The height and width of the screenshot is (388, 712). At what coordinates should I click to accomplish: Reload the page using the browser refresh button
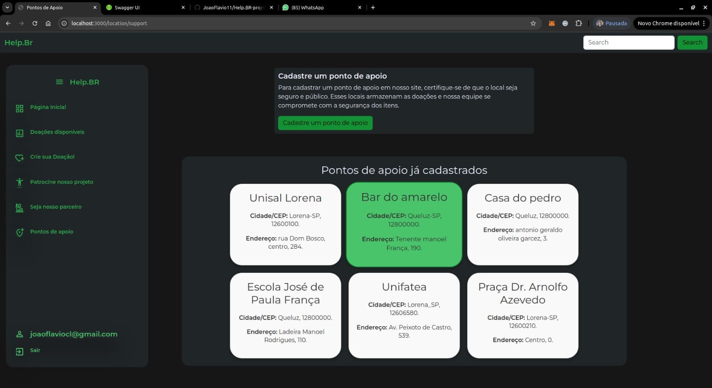(35, 23)
